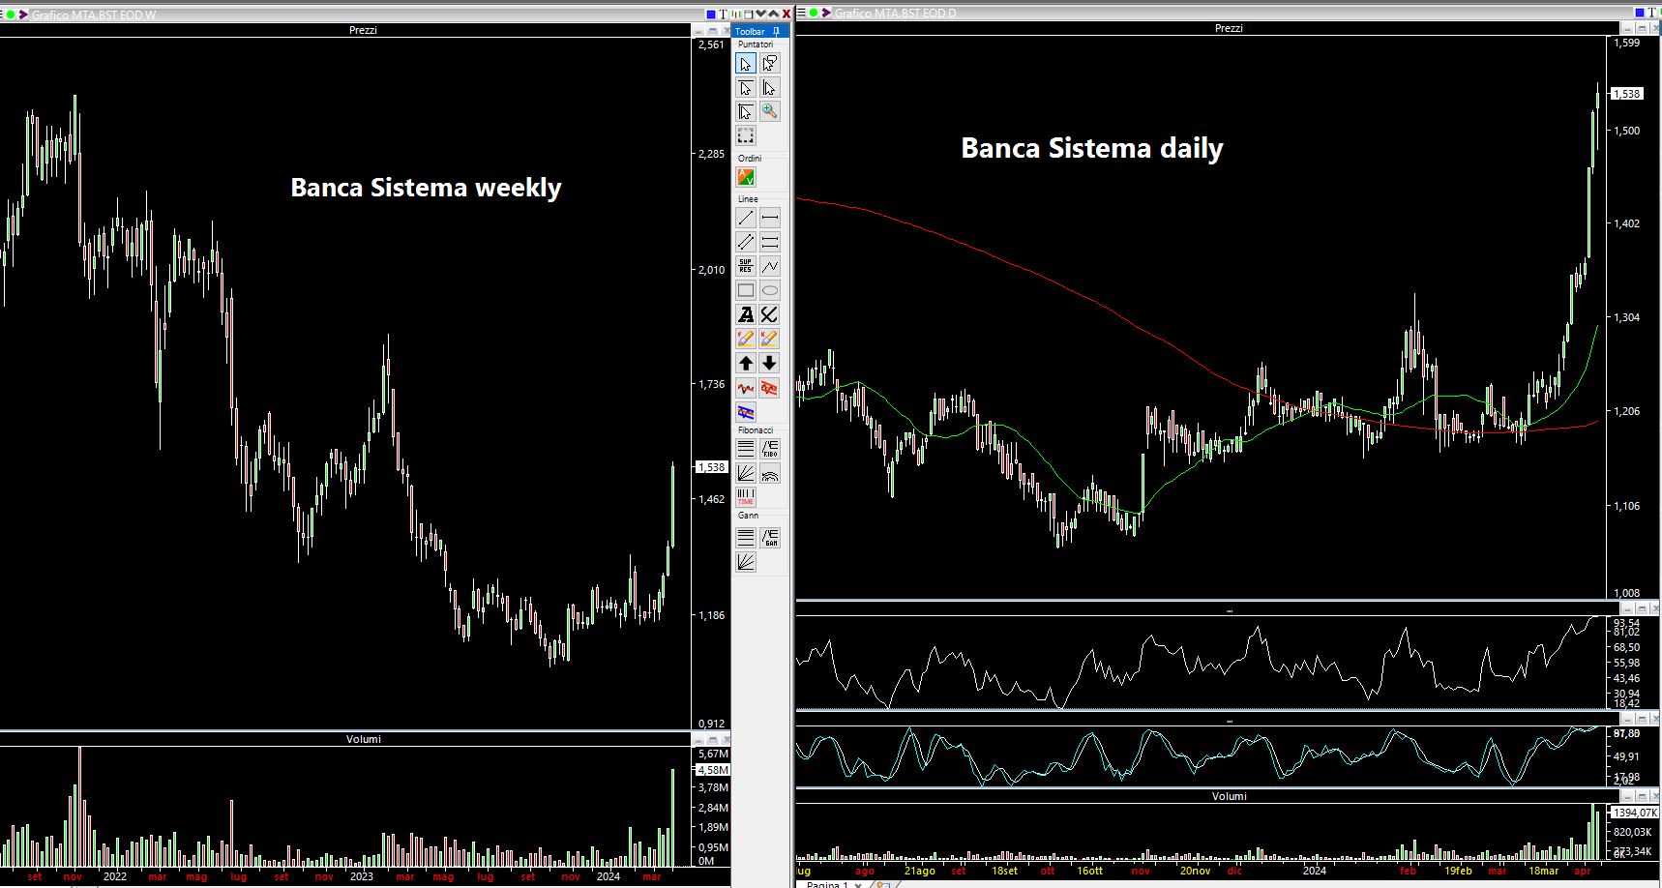Restore the weekly Volumi pane
Viewport: 1662px width, 888px height.
pos(713,740)
